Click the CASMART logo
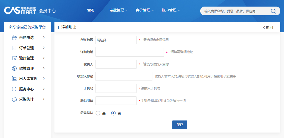This screenshot has width=284, height=138. 20,10
